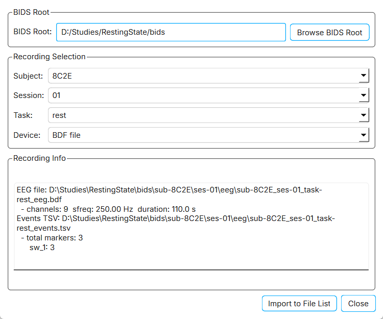Click the Device combo box arrow

[x=364, y=135]
